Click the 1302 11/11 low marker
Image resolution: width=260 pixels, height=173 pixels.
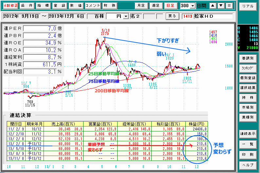point(187,80)
